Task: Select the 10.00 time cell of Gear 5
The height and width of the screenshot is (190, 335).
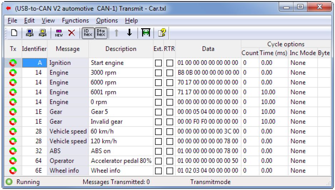Action: 274,112
